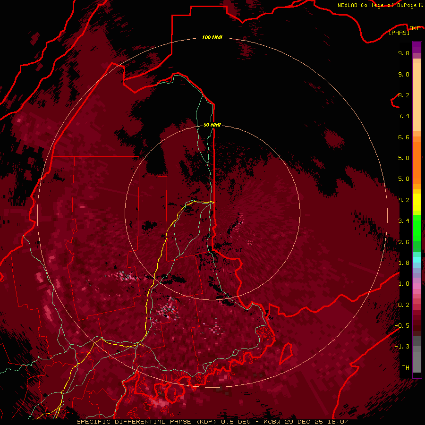Viewport: 425px width, 425px height.
Task: Click the 50 NMI range ring label
Action: point(212,125)
